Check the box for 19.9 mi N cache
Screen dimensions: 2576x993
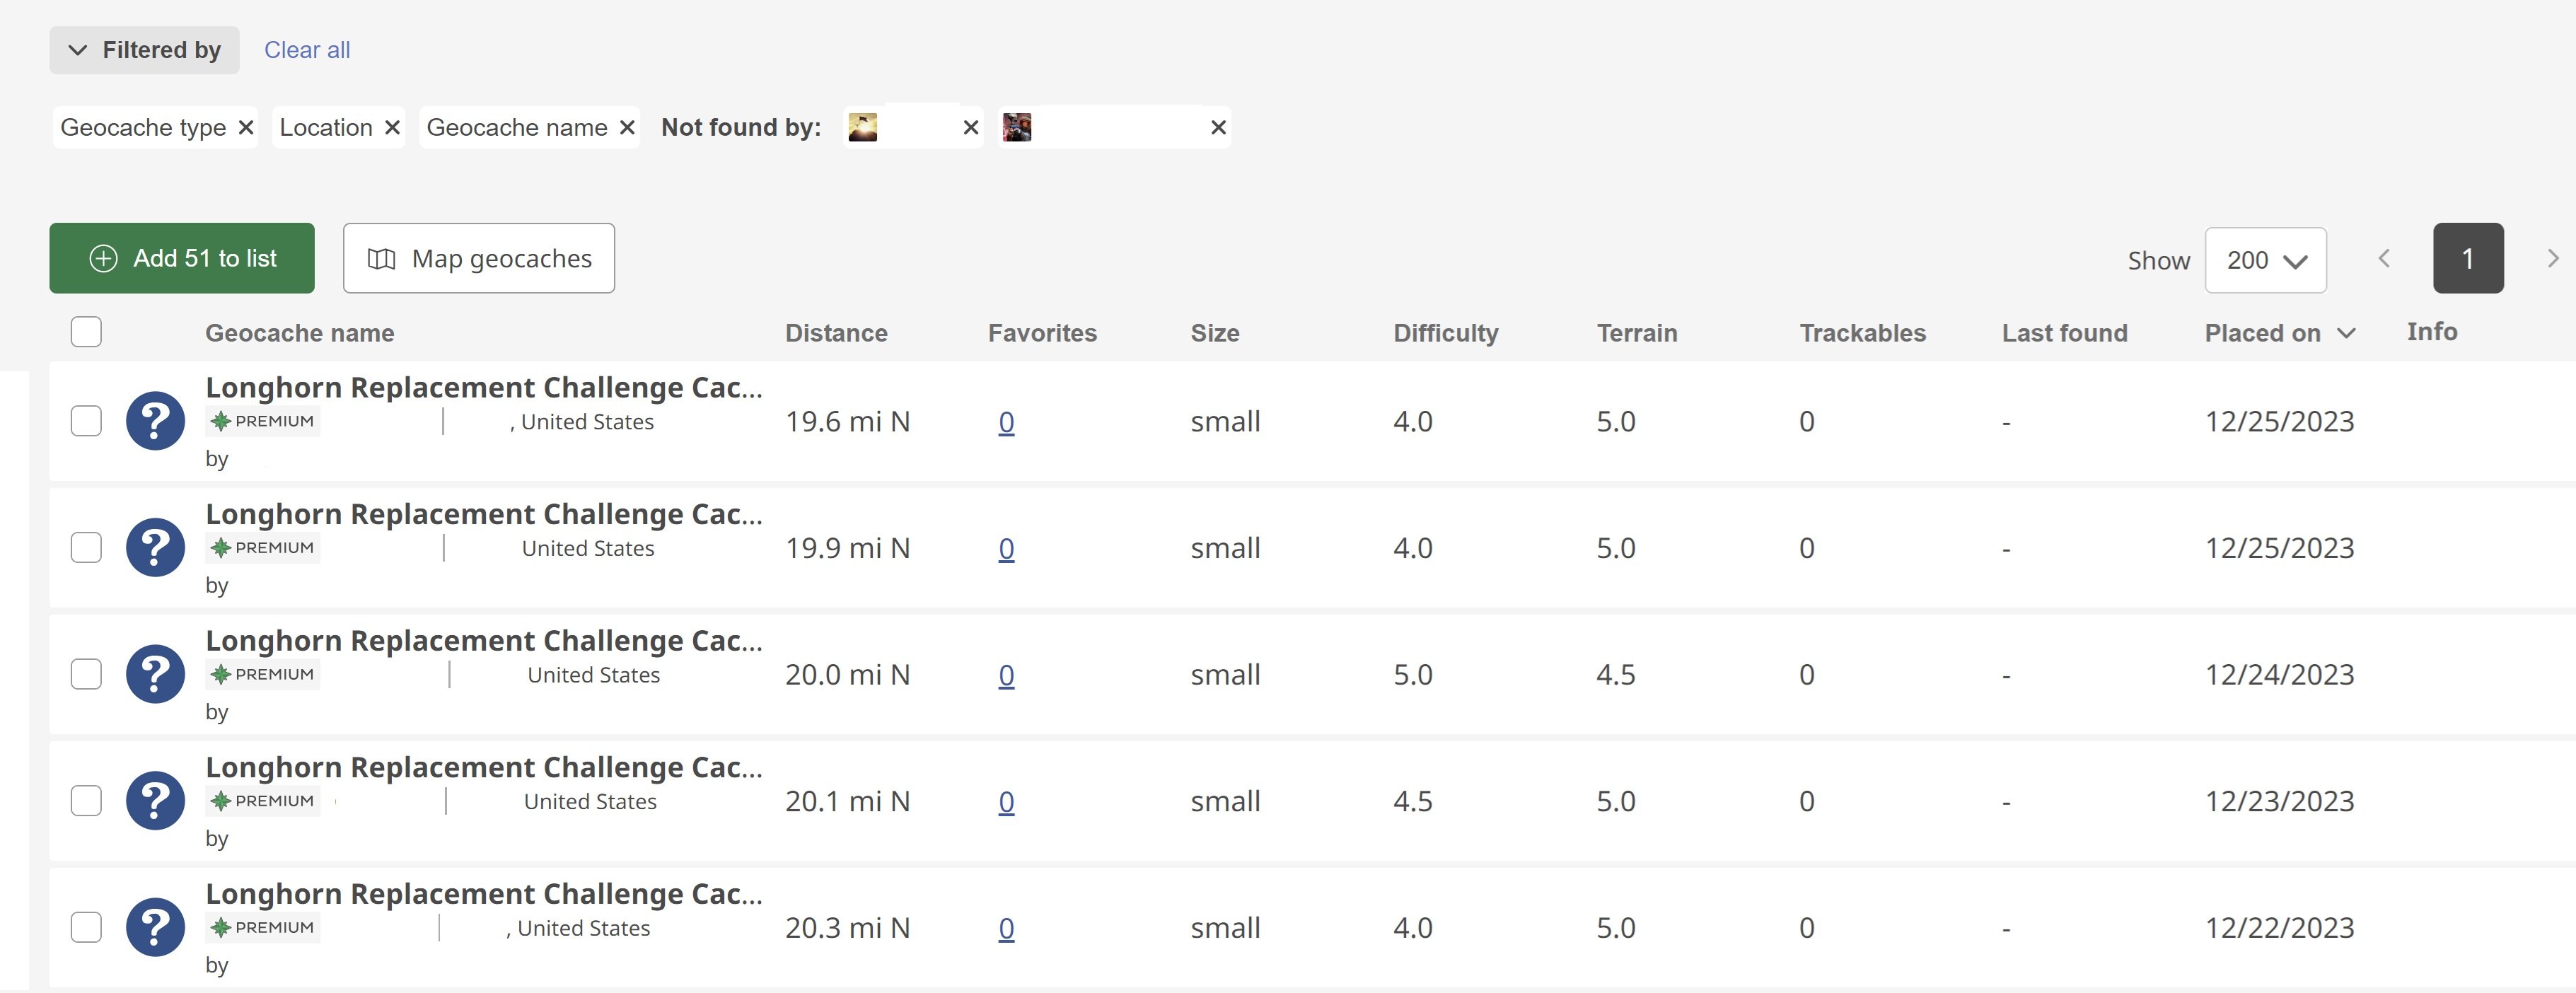(x=86, y=548)
